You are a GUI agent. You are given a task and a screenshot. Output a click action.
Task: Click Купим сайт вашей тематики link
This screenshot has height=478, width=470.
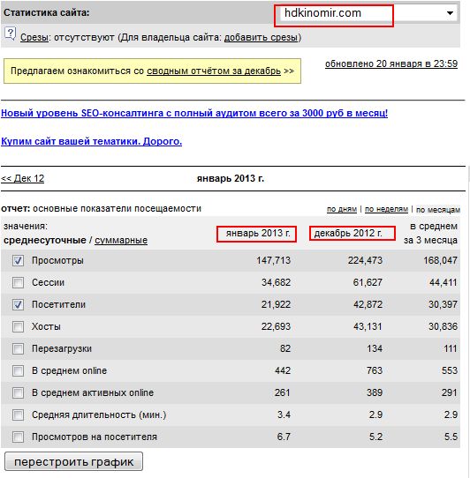click(91, 141)
